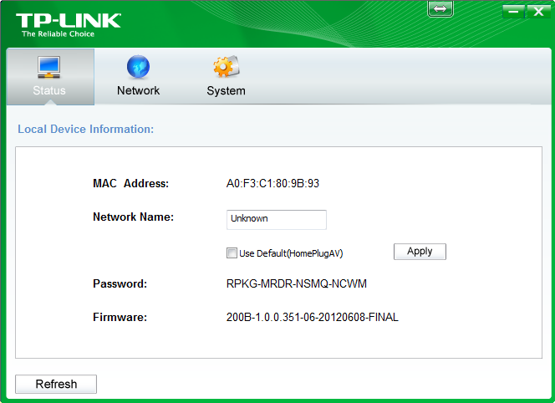The height and width of the screenshot is (403, 555).
Task: Click the password RPKG-MRDR-NSMQ-NCWM text
Action: (x=296, y=283)
